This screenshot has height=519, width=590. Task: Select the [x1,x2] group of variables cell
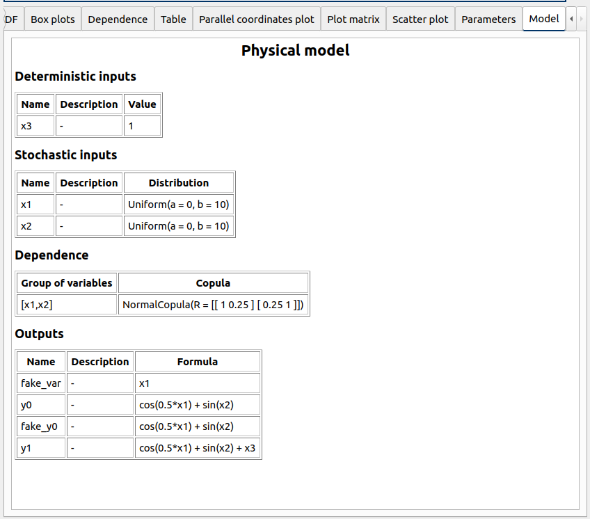tap(66, 304)
